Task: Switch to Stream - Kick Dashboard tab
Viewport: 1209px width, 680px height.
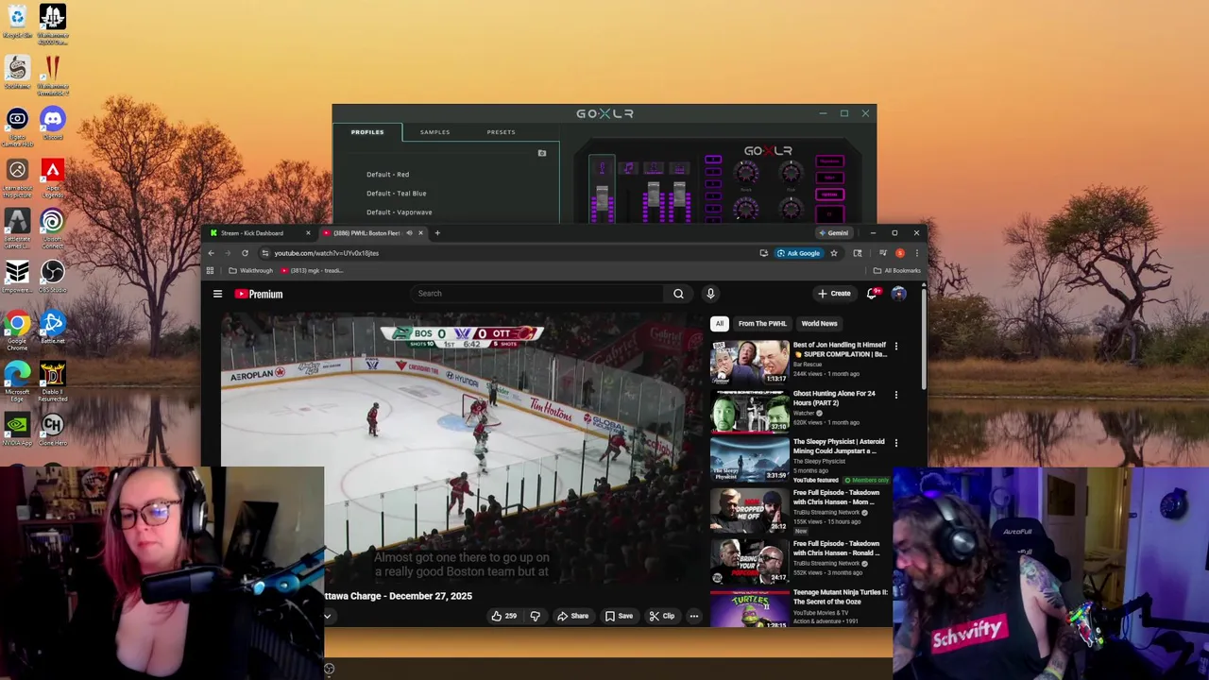Action: 252,233
